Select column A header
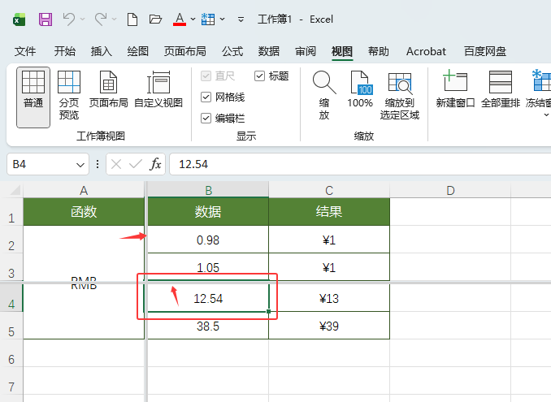551x402 pixels. [84, 190]
